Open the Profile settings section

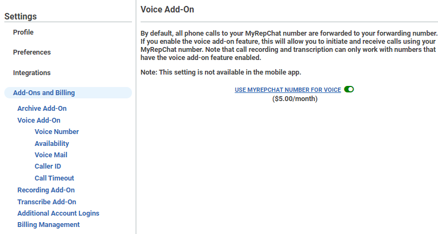click(x=23, y=32)
